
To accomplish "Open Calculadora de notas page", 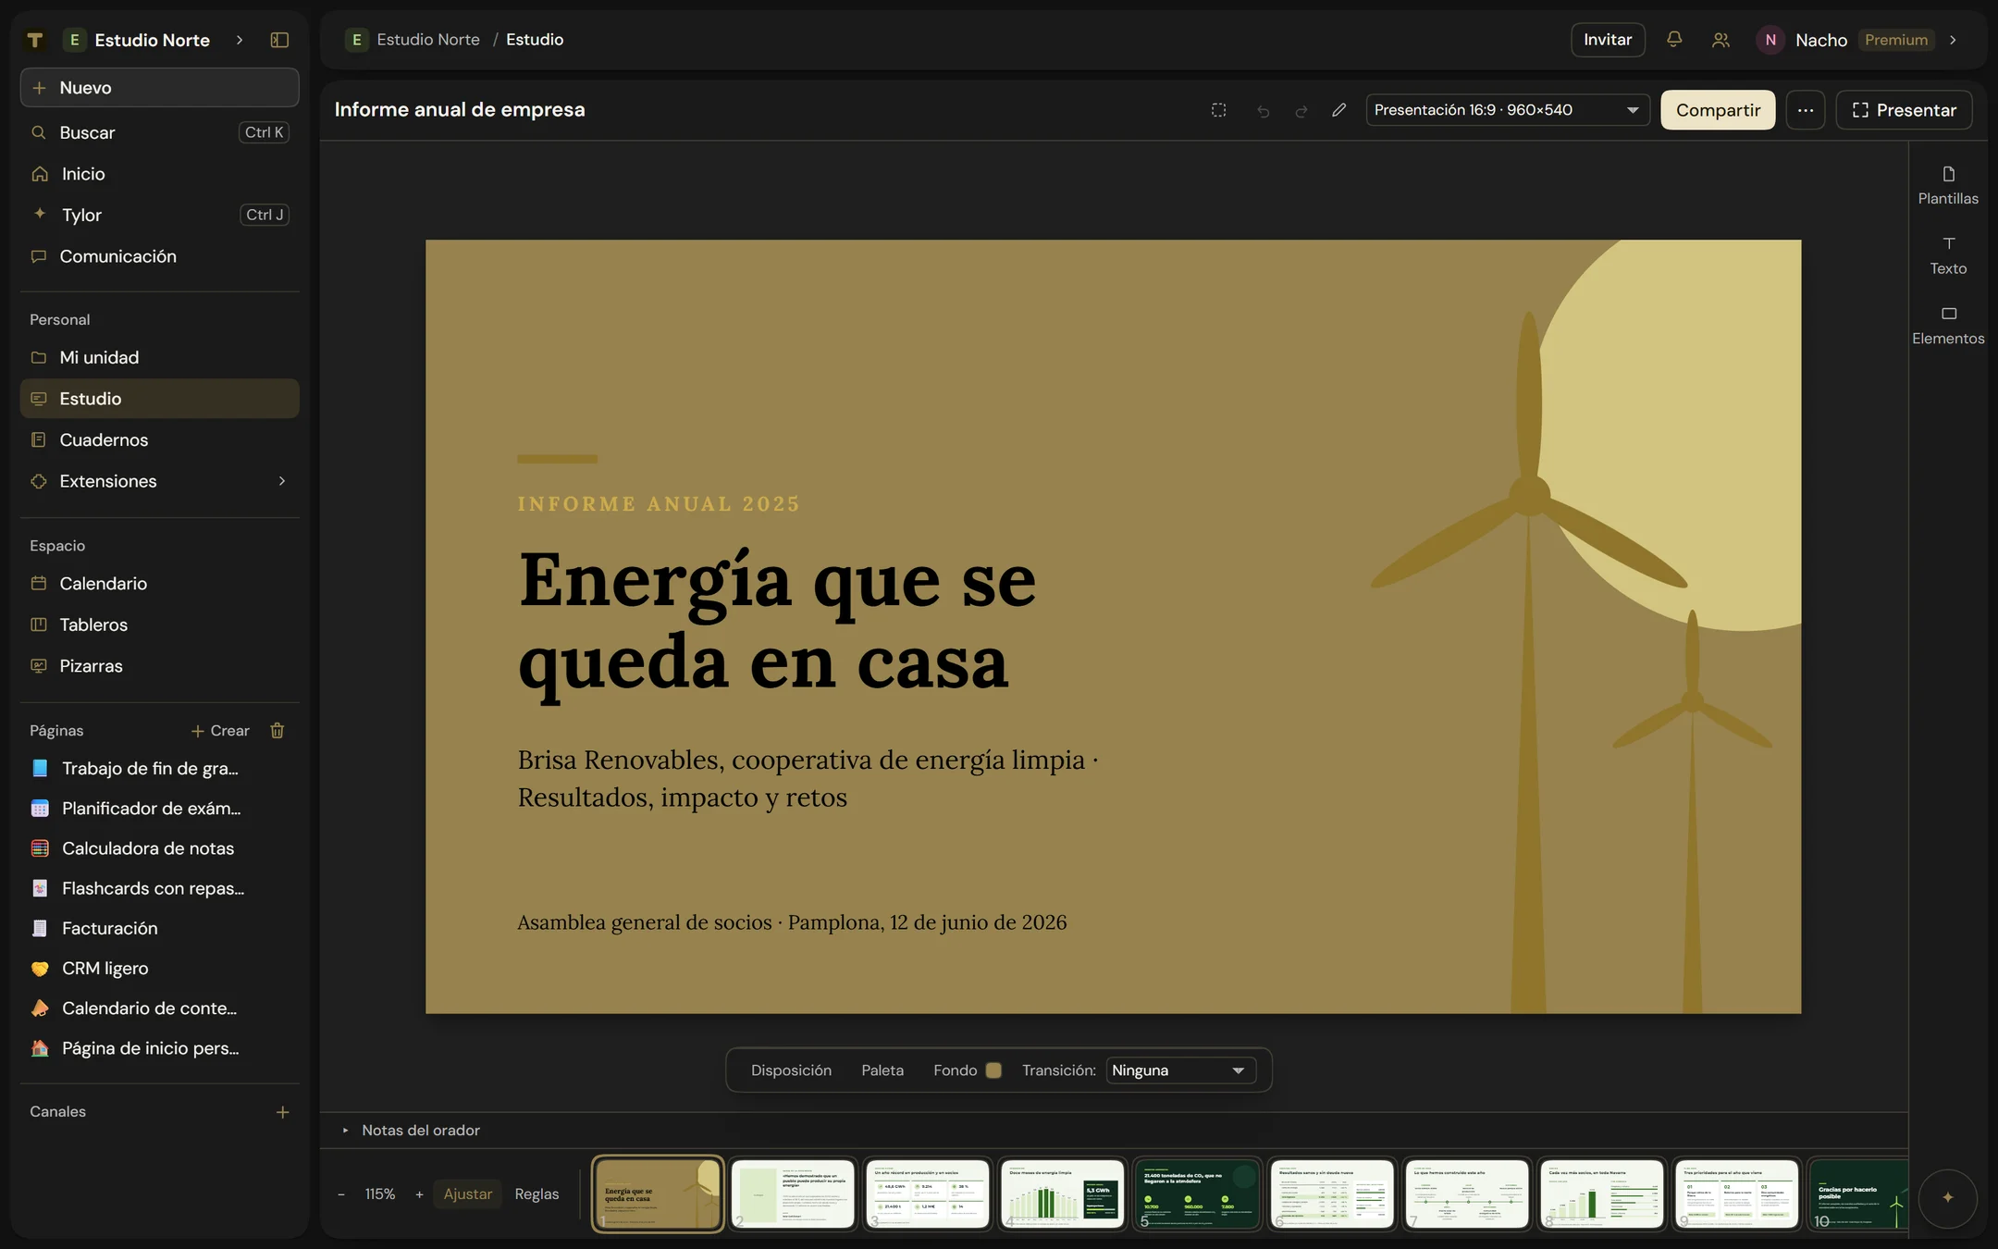I will (159, 848).
